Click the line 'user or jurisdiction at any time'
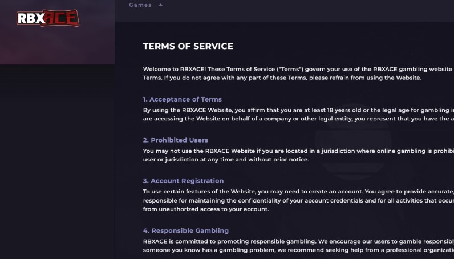The image size is (454, 259). click(226, 160)
